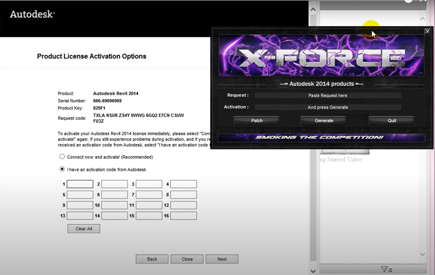Click activation code field number 8
The width and height of the screenshot is (435, 275).
pyautogui.click(x=184, y=195)
